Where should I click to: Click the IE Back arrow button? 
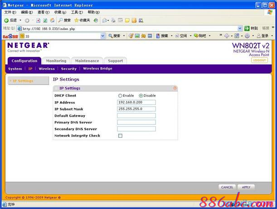click(10, 20)
